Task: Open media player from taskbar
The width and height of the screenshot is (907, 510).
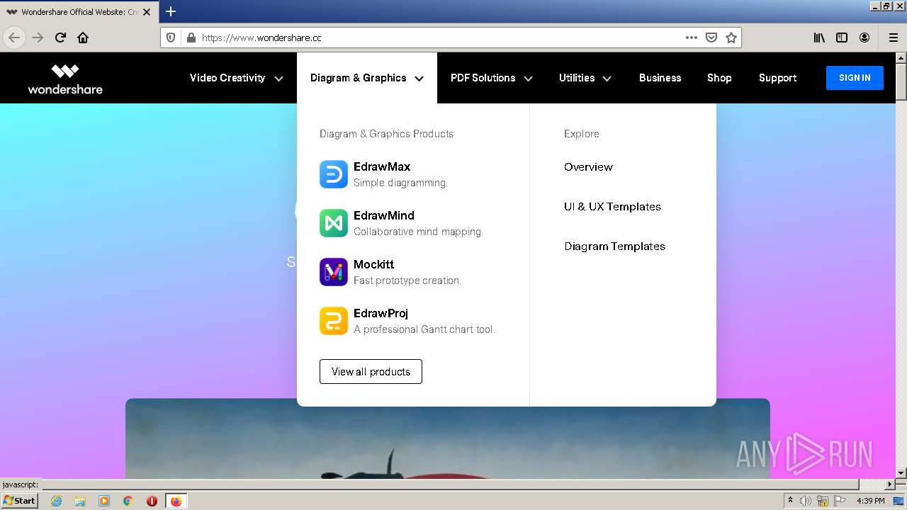Action: pos(104,501)
